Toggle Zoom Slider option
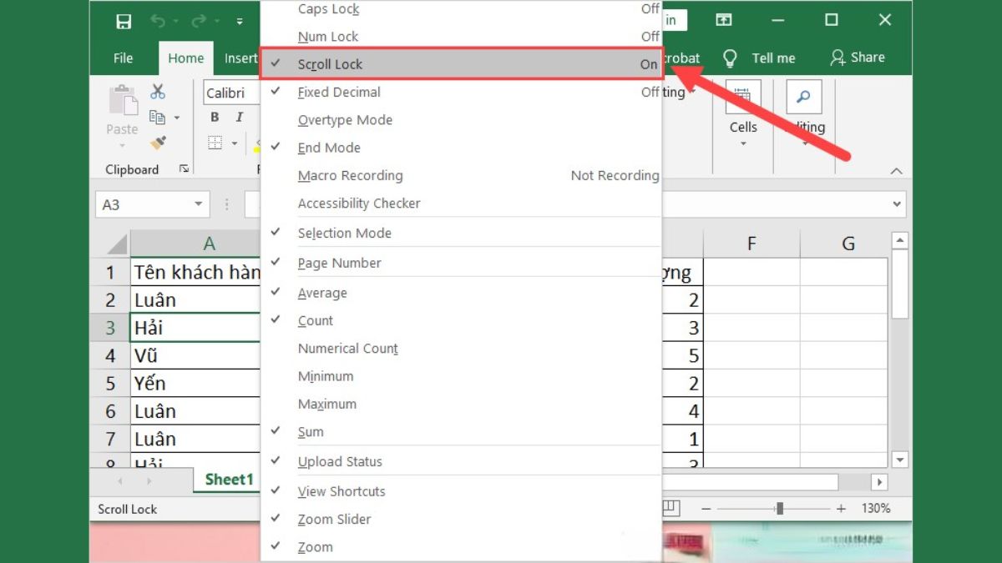This screenshot has height=563, width=1002. click(461, 519)
